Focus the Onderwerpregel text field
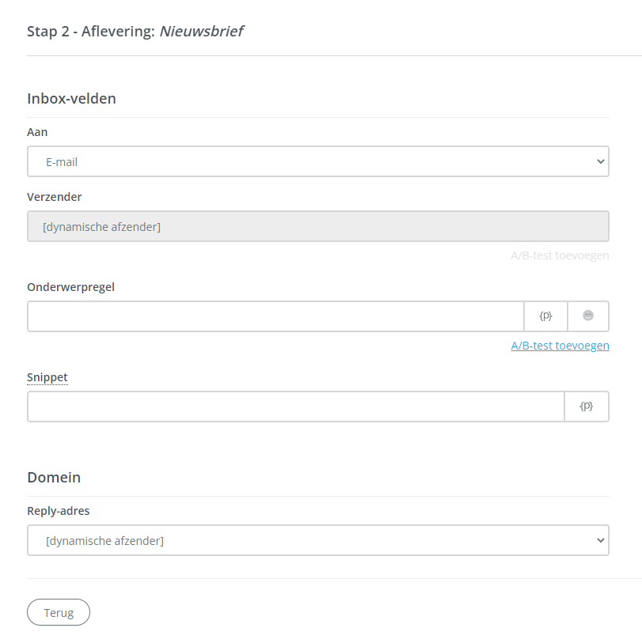Viewport: 642px width, 643px height. [x=275, y=316]
